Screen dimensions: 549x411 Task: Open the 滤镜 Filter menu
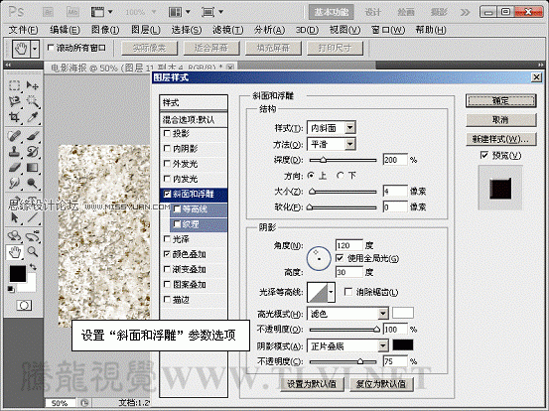click(x=228, y=30)
